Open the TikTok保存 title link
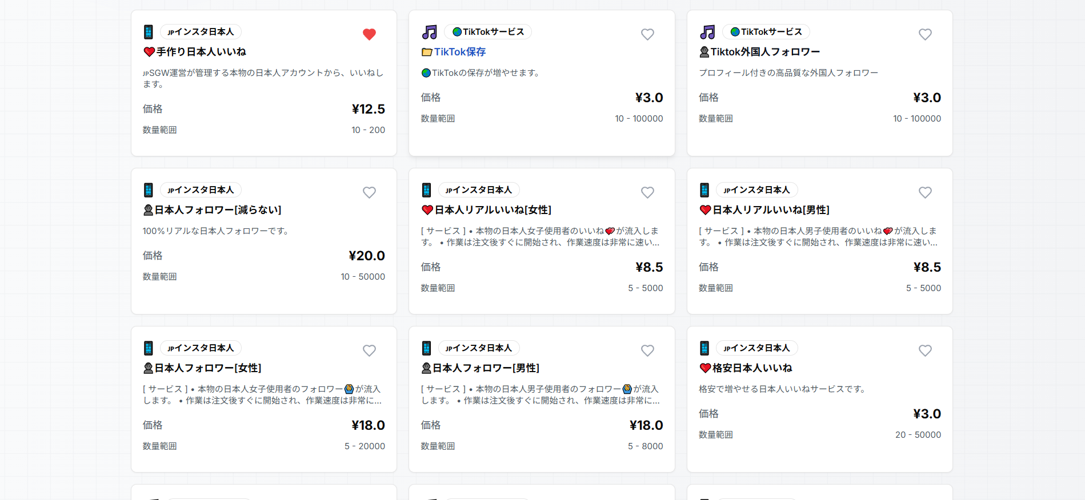1085x500 pixels. click(459, 52)
